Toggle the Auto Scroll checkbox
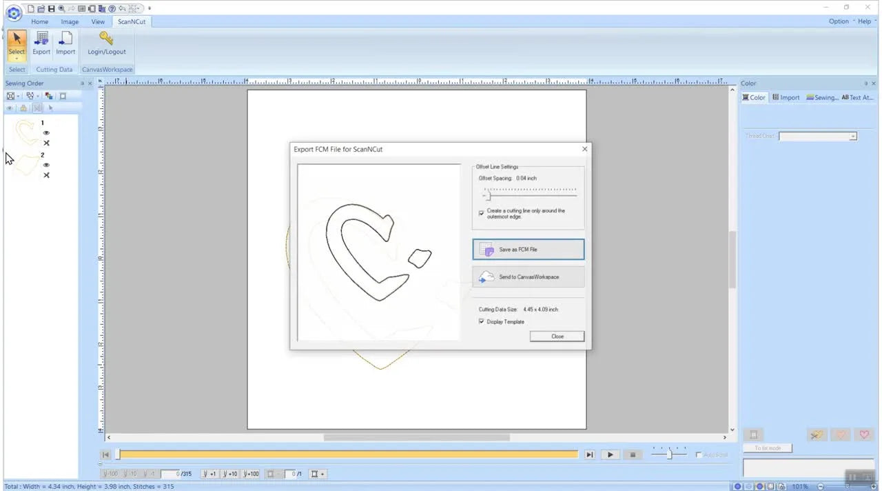Image resolution: width=882 pixels, height=491 pixels. tap(698, 454)
